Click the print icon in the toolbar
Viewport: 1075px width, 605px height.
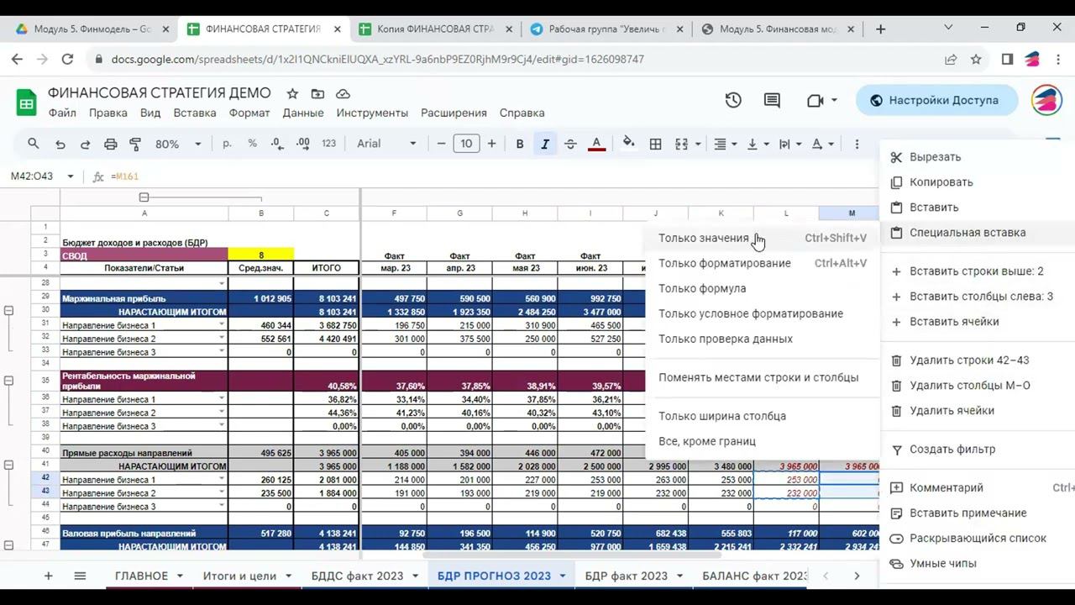pos(110,144)
